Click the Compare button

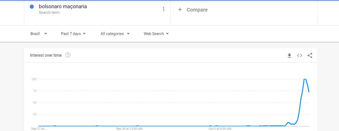(x=197, y=10)
